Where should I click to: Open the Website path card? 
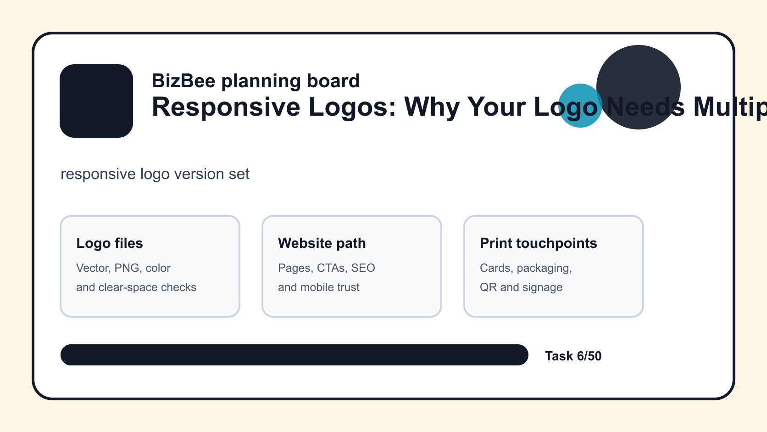(352, 266)
